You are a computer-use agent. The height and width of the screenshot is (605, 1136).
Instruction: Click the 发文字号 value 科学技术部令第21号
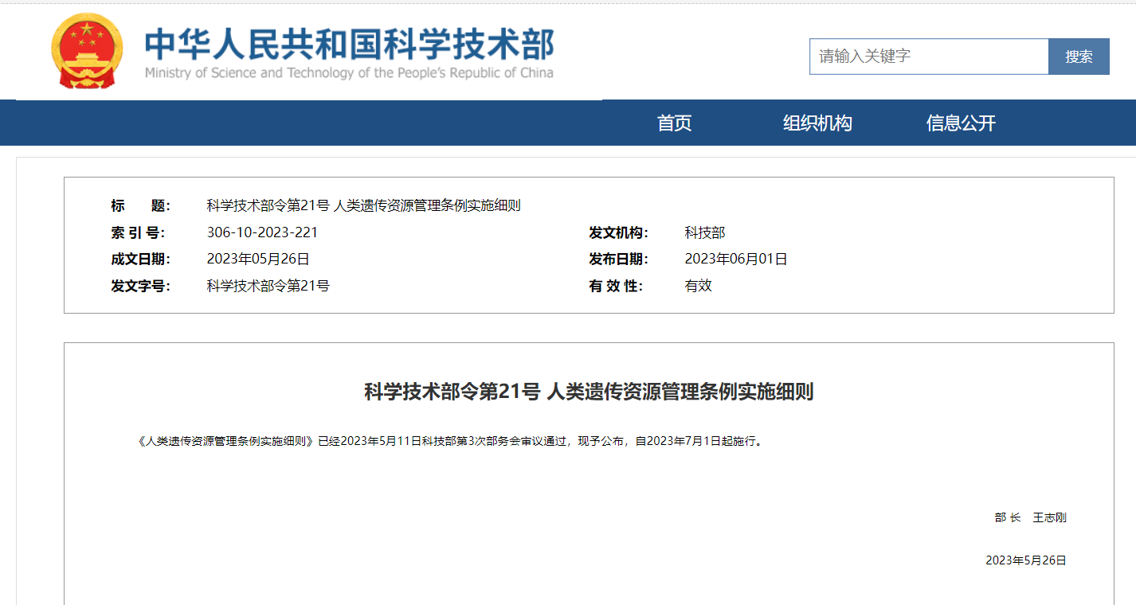pos(266,285)
